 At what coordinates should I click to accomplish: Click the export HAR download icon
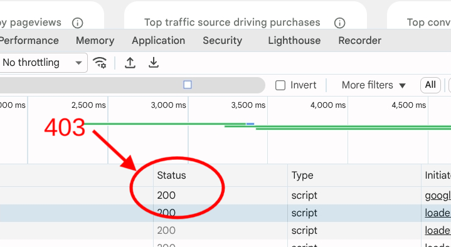[154, 63]
